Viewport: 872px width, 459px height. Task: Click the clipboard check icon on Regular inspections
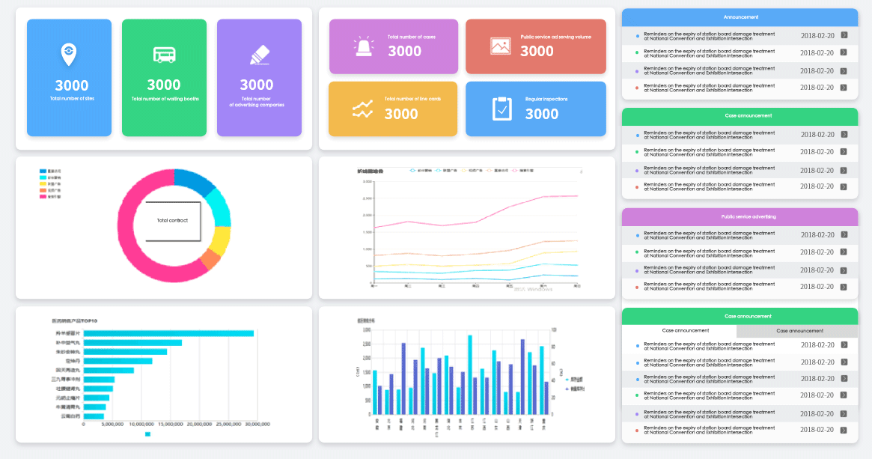click(501, 109)
